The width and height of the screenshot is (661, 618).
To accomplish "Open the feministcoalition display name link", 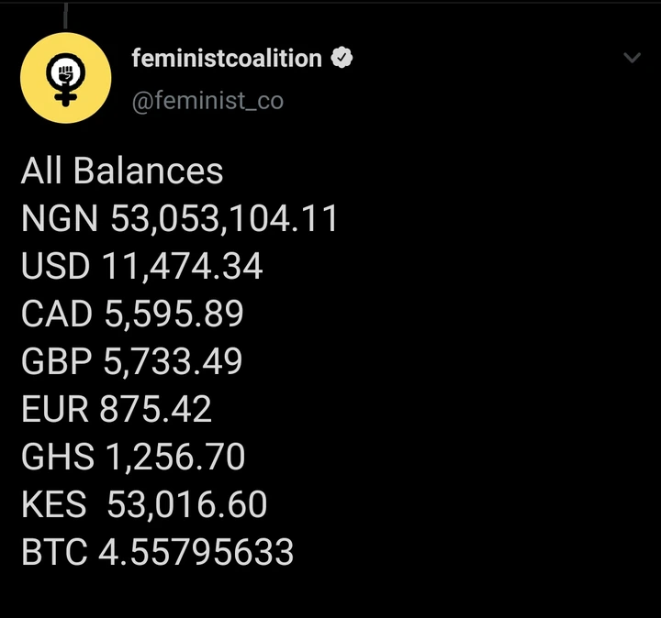I will [x=226, y=59].
